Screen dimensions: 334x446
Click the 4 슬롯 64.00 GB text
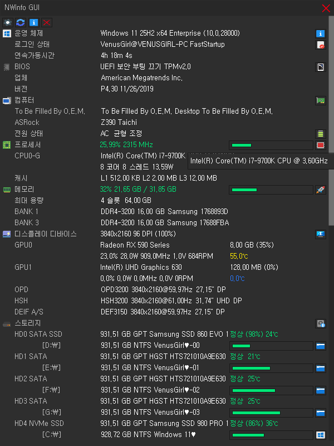click(x=126, y=201)
